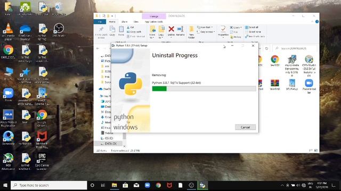The image size is (341, 191).
Task: Select the mysql-installer-community file
Action: click(x=291, y=66)
